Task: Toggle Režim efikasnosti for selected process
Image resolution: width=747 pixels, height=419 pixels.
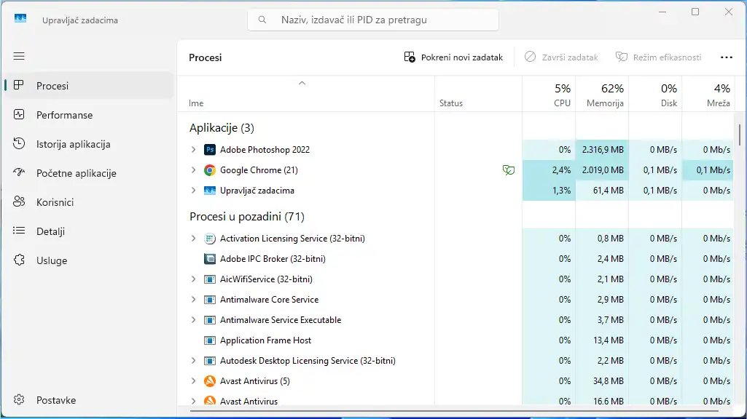Action: [659, 57]
